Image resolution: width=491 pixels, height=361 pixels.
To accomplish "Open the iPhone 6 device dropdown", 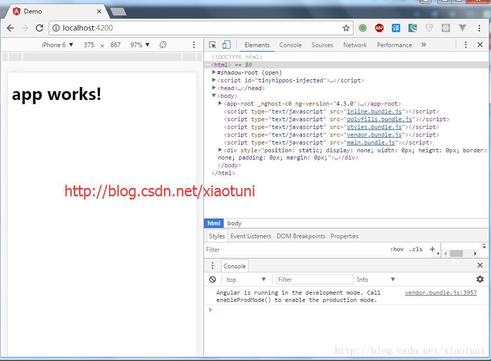I will pos(57,45).
